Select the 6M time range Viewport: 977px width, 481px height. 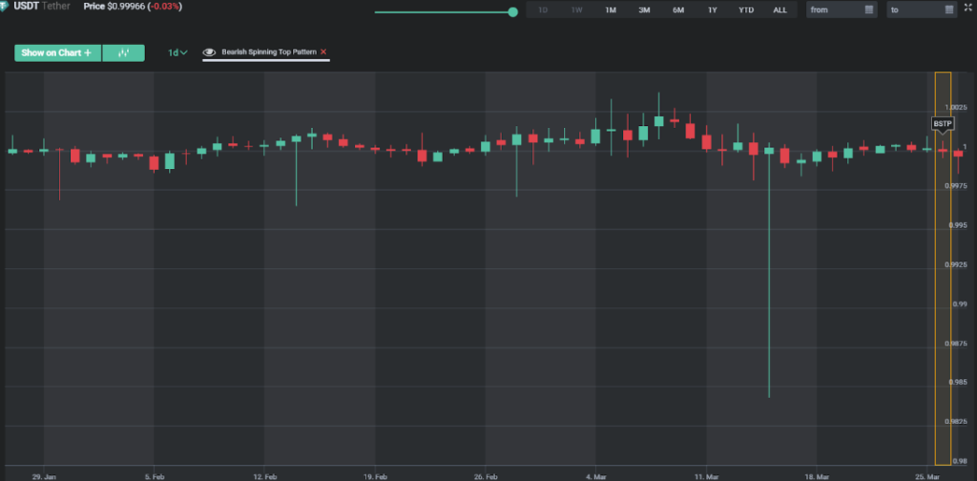(678, 10)
